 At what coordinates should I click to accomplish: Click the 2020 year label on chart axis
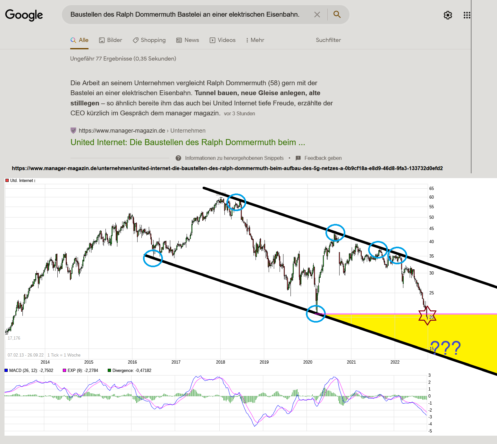[x=308, y=362]
